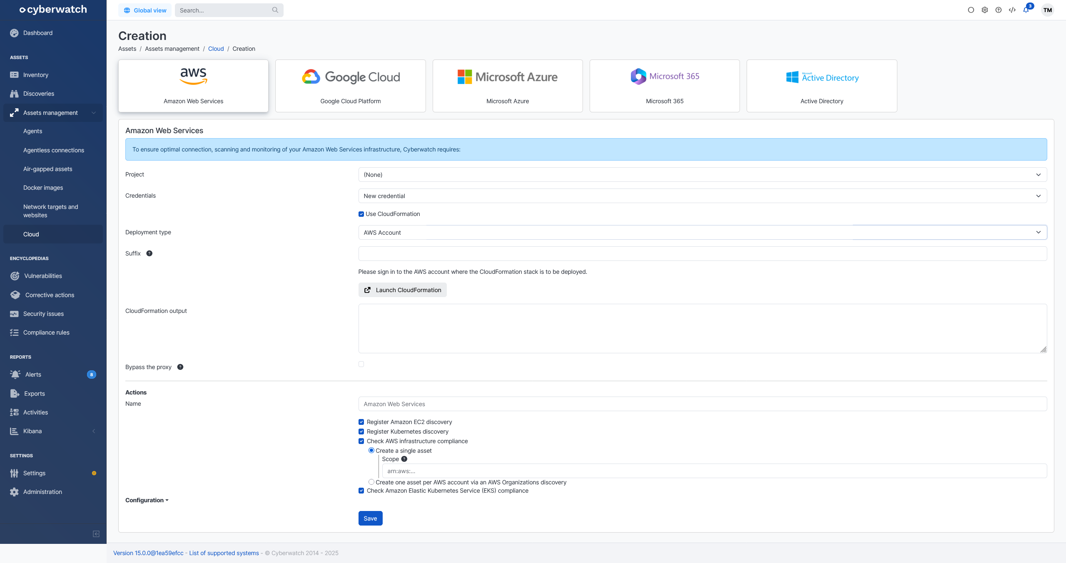Click the API code brackets icon
This screenshot has width=1066, height=563.
pyautogui.click(x=1012, y=10)
